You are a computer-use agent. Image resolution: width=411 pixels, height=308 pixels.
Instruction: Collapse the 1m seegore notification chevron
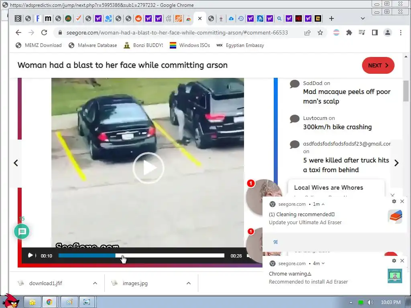point(323,204)
